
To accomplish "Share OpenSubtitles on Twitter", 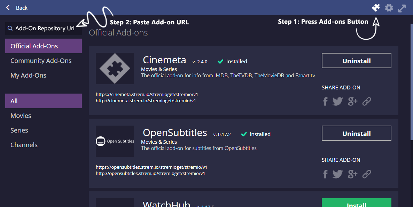I will click(x=337, y=174).
